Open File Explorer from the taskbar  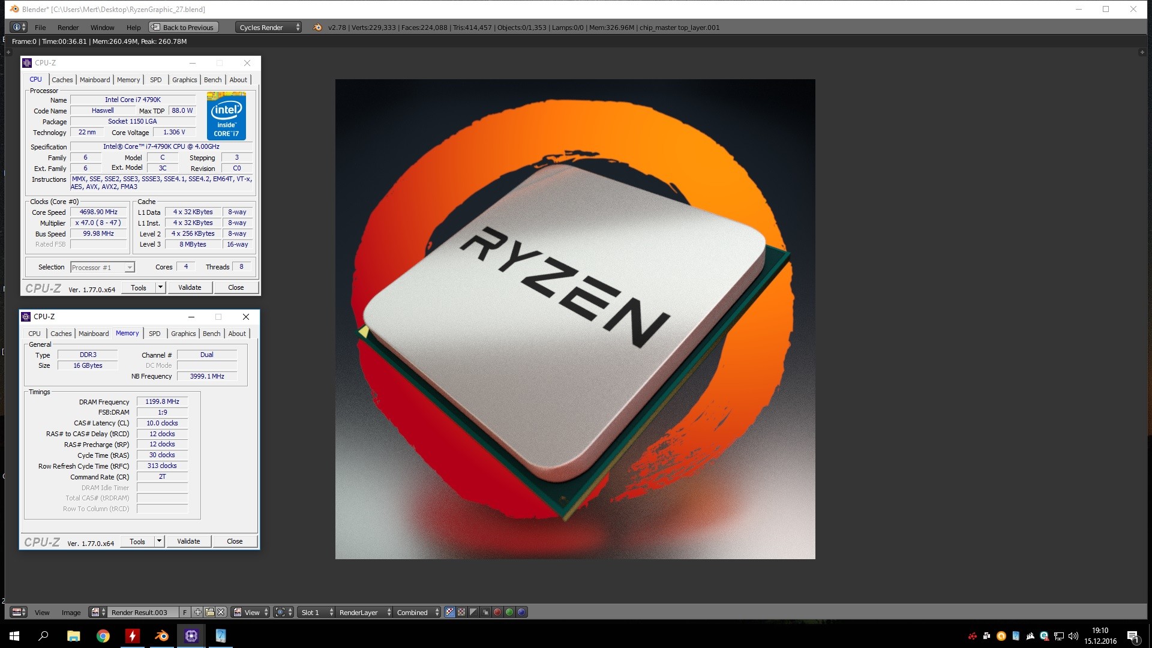pyautogui.click(x=73, y=636)
